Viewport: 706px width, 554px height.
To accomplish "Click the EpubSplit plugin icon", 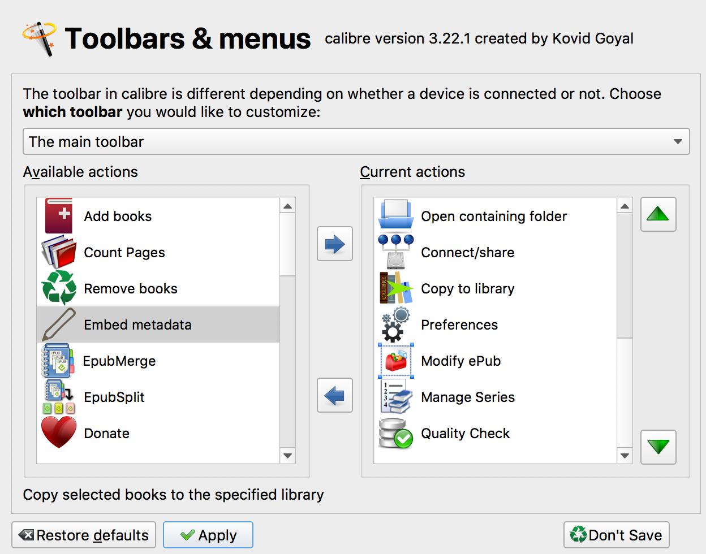I will coord(59,397).
